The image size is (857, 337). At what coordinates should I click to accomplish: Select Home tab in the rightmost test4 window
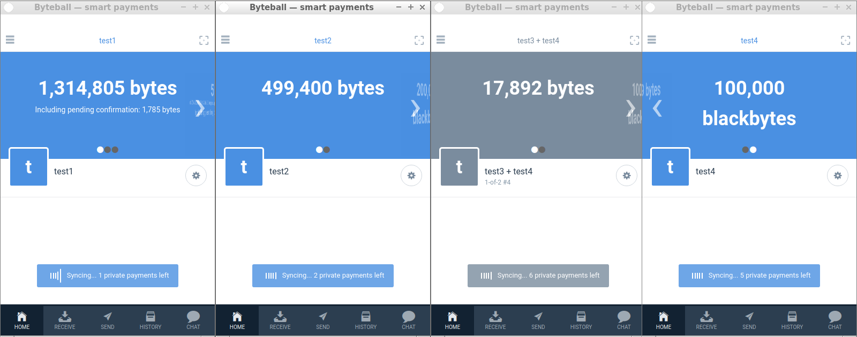pyautogui.click(x=664, y=320)
